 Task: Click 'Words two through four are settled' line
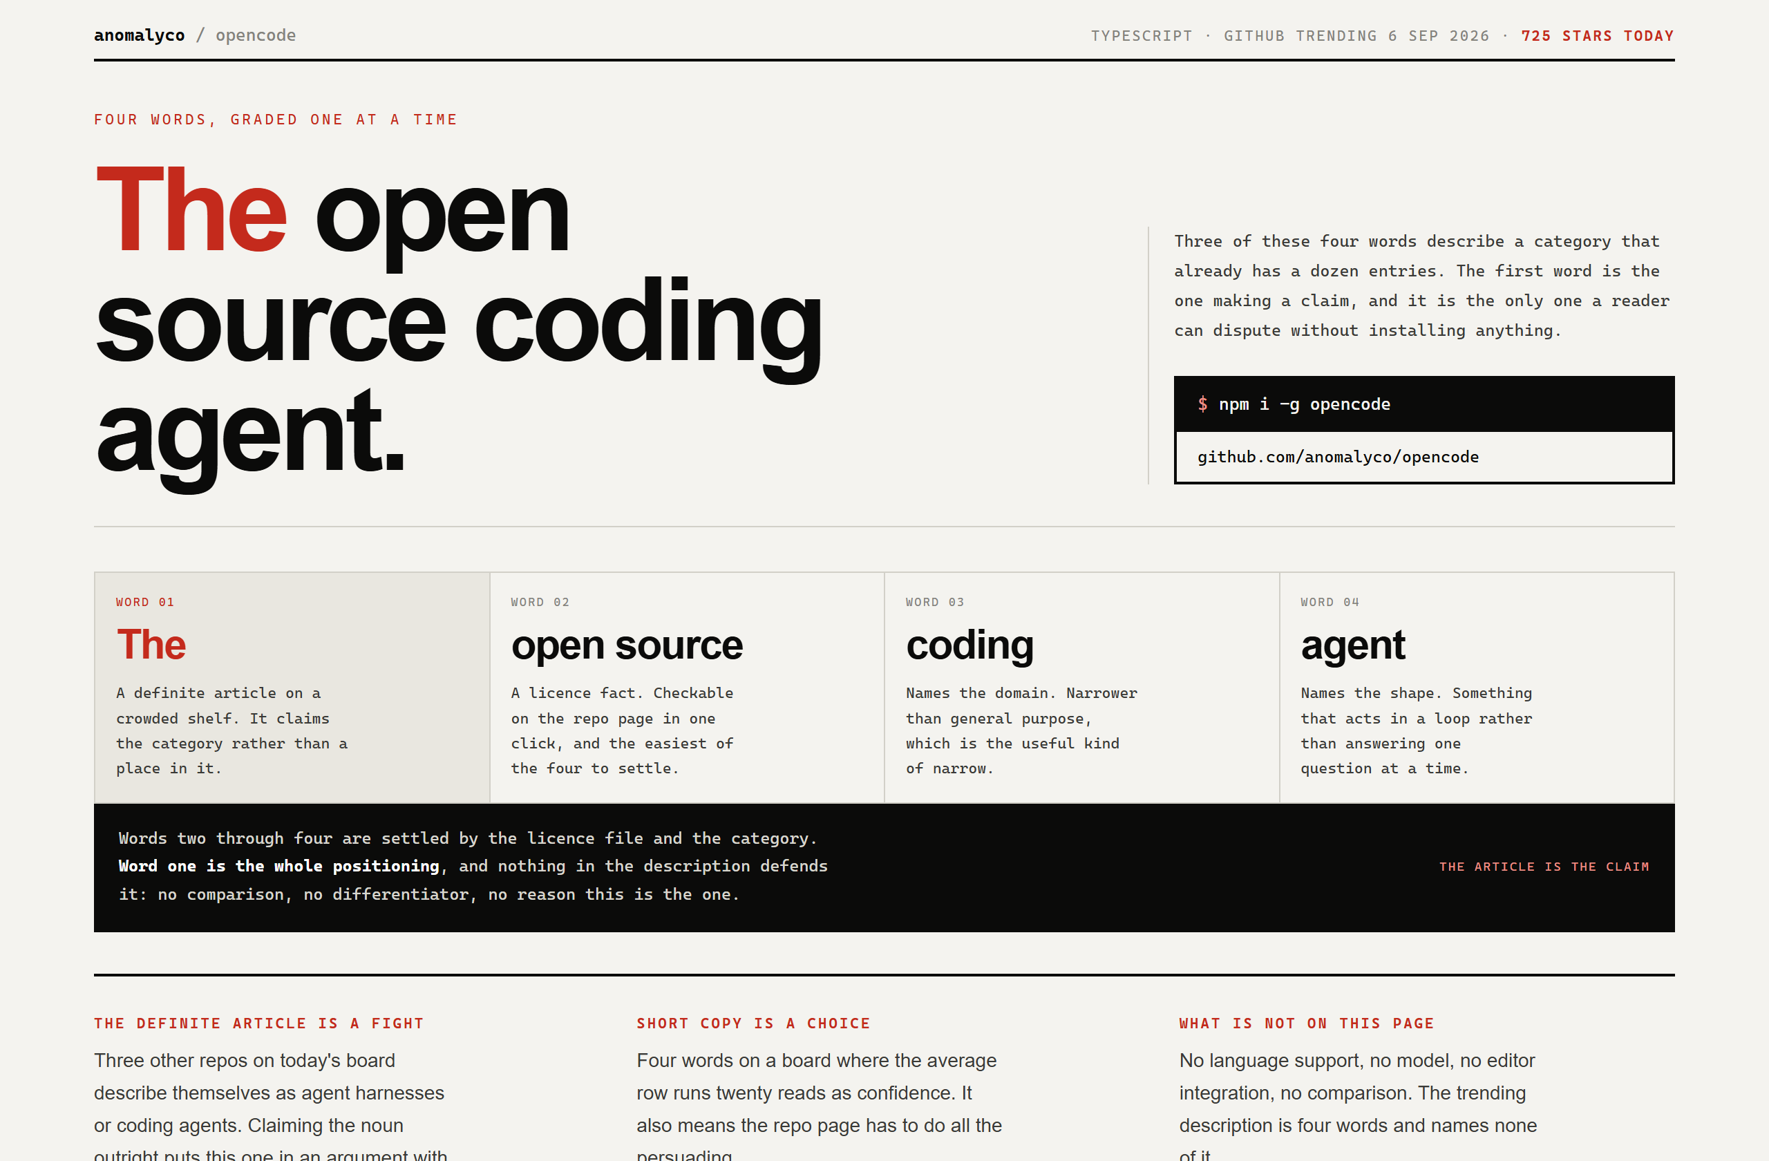click(x=468, y=838)
